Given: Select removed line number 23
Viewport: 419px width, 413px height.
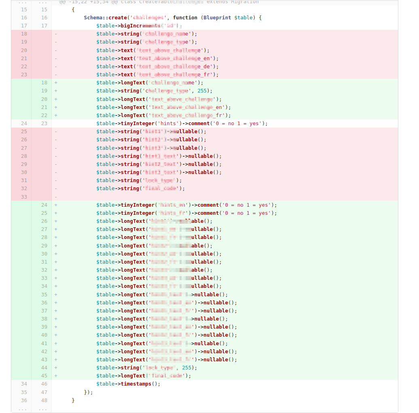Looking at the screenshot, I should [x=24, y=74].
